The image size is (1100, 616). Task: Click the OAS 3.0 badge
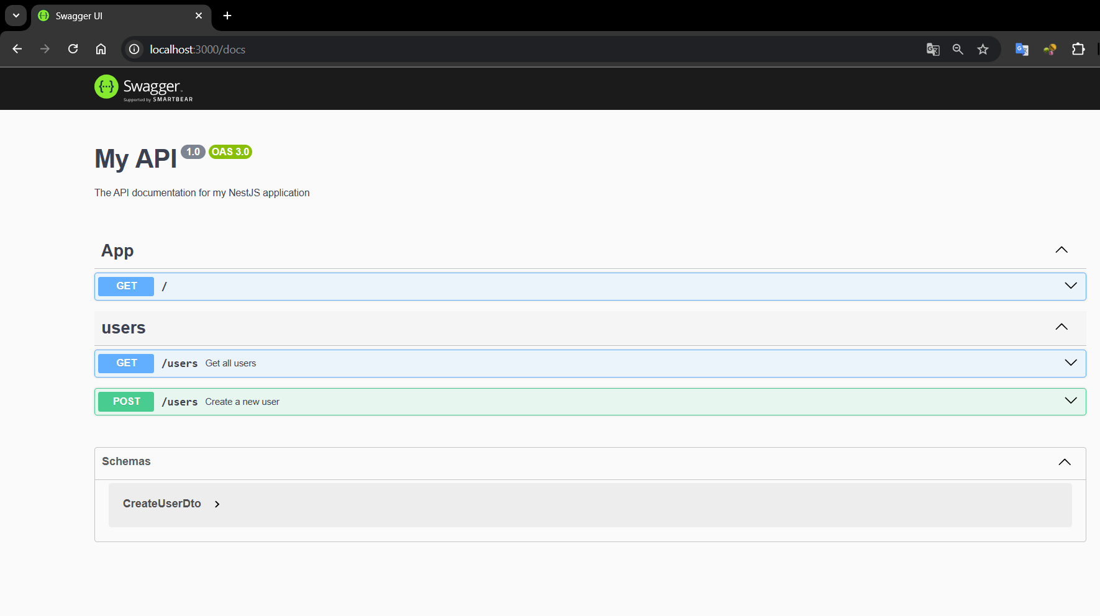coord(230,152)
